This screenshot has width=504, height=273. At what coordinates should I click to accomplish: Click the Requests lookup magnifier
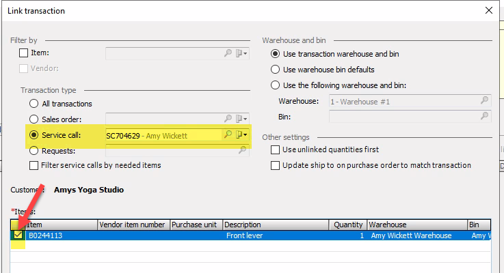pyautogui.click(x=243, y=150)
